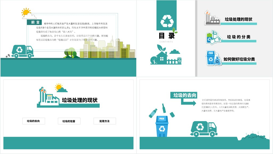Select the garbage truck in the 前言 slide
Screen dimensions: 273x154
pyautogui.click(x=22, y=51)
